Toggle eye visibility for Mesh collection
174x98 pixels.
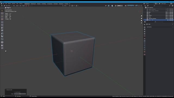(x=169, y=12)
